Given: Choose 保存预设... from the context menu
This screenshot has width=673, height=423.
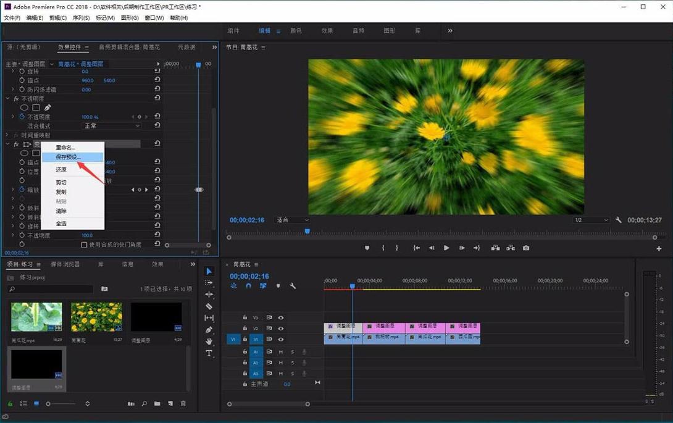Looking at the screenshot, I should click(x=68, y=157).
